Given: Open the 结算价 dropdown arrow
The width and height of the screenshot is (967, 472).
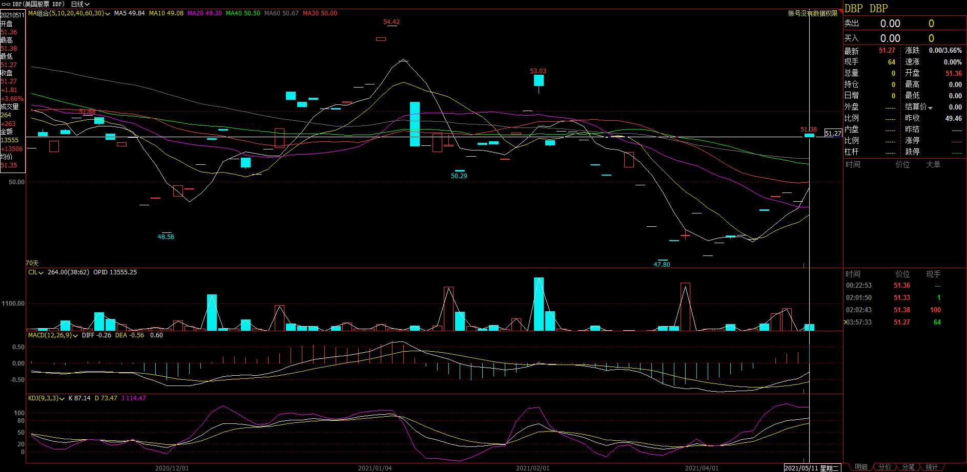Looking at the screenshot, I should [x=930, y=108].
